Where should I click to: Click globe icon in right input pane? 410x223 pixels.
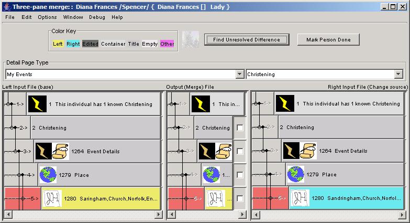click(295, 175)
